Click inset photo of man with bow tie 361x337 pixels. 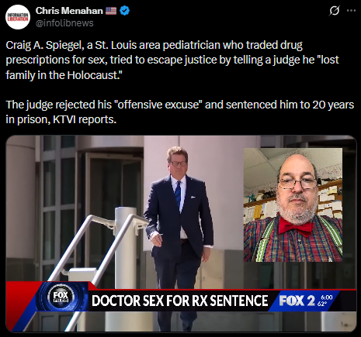[293, 205]
